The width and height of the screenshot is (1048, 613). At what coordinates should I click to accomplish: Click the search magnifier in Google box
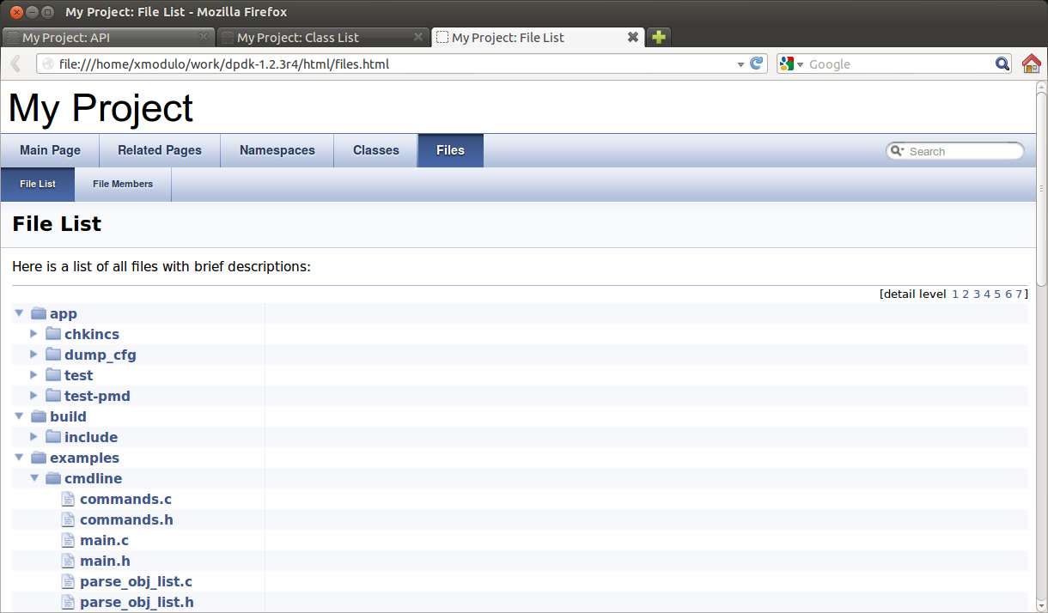1002,64
